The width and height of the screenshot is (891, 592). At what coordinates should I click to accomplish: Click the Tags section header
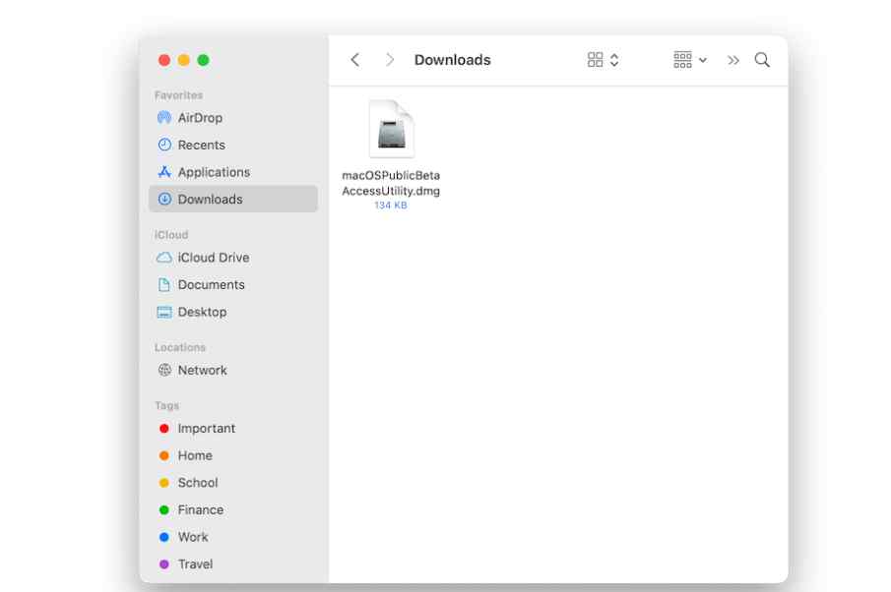[x=166, y=406]
